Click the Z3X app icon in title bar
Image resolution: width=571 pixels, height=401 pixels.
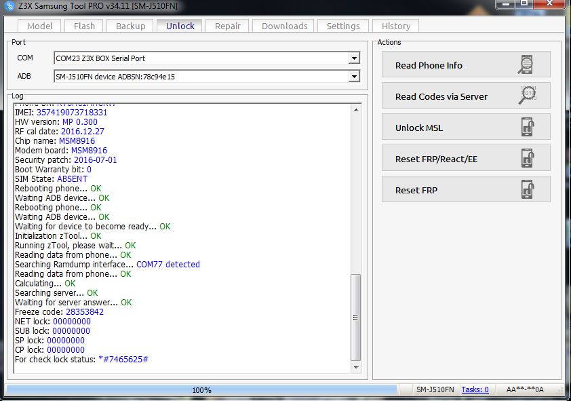[x=9, y=6]
